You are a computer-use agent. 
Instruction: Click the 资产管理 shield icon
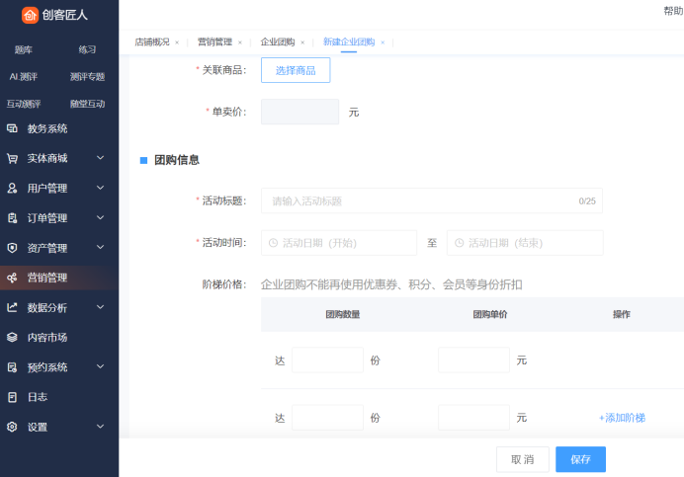tap(12, 248)
